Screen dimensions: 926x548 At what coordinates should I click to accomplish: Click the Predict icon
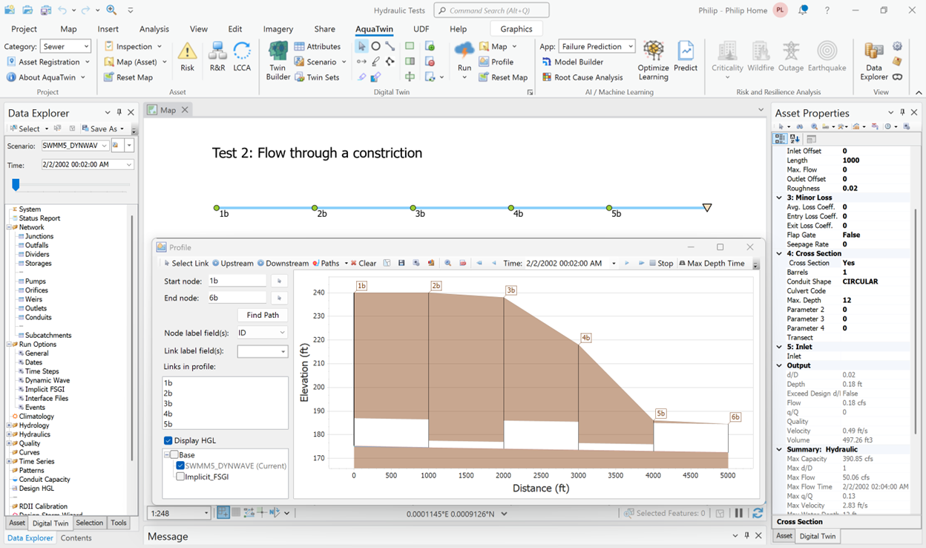[x=686, y=56]
